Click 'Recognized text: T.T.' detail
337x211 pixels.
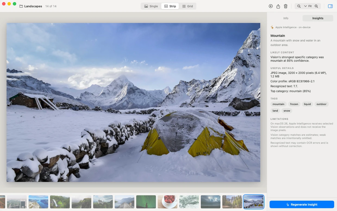284,86
